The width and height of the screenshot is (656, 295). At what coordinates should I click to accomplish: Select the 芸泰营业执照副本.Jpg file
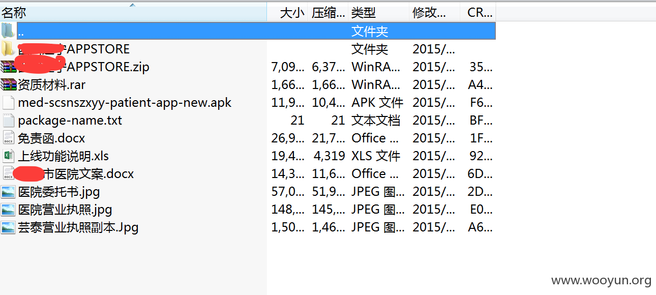pos(78,227)
